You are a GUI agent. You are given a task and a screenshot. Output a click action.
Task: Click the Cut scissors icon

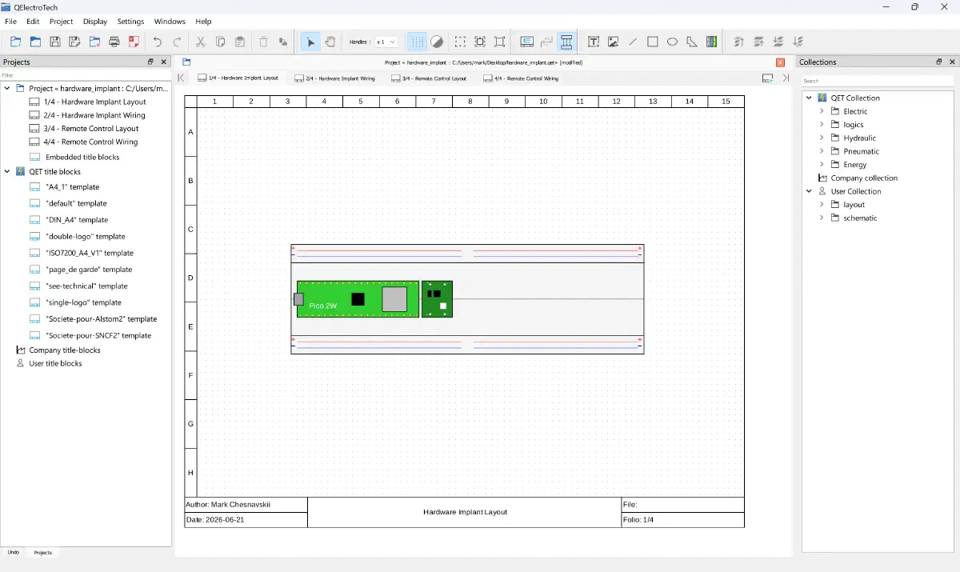click(x=201, y=42)
